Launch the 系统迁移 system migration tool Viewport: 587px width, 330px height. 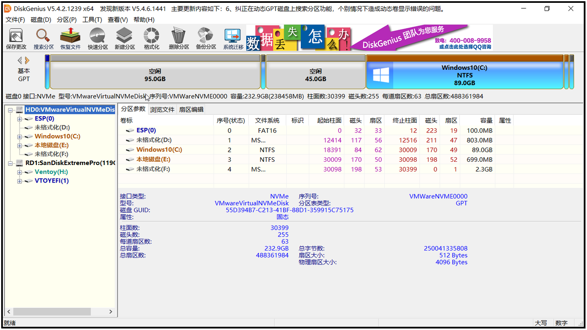click(x=233, y=39)
